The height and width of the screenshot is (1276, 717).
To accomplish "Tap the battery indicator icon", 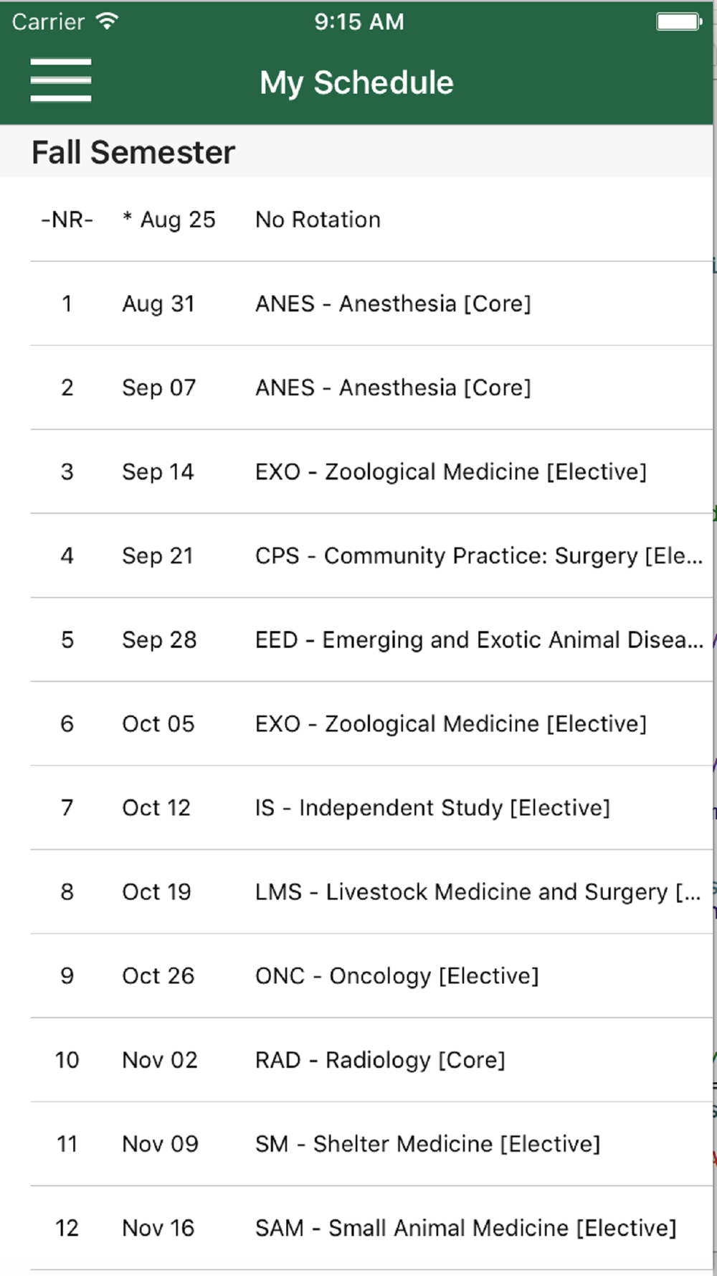I will tap(678, 22).
